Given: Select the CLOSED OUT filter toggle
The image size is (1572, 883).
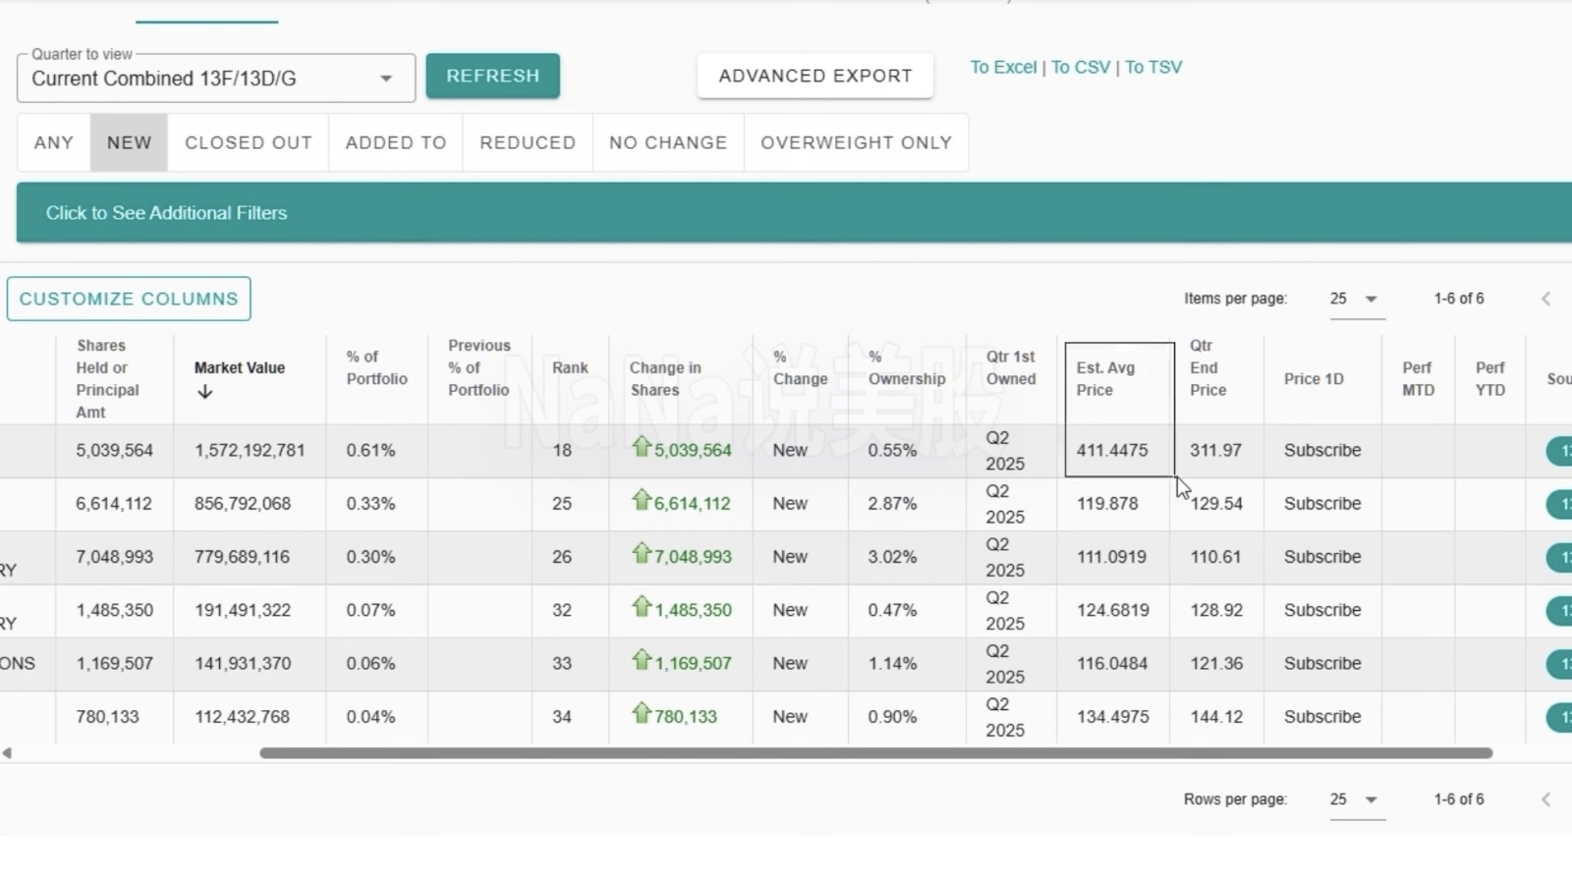Looking at the screenshot, I should coord(249,142).
